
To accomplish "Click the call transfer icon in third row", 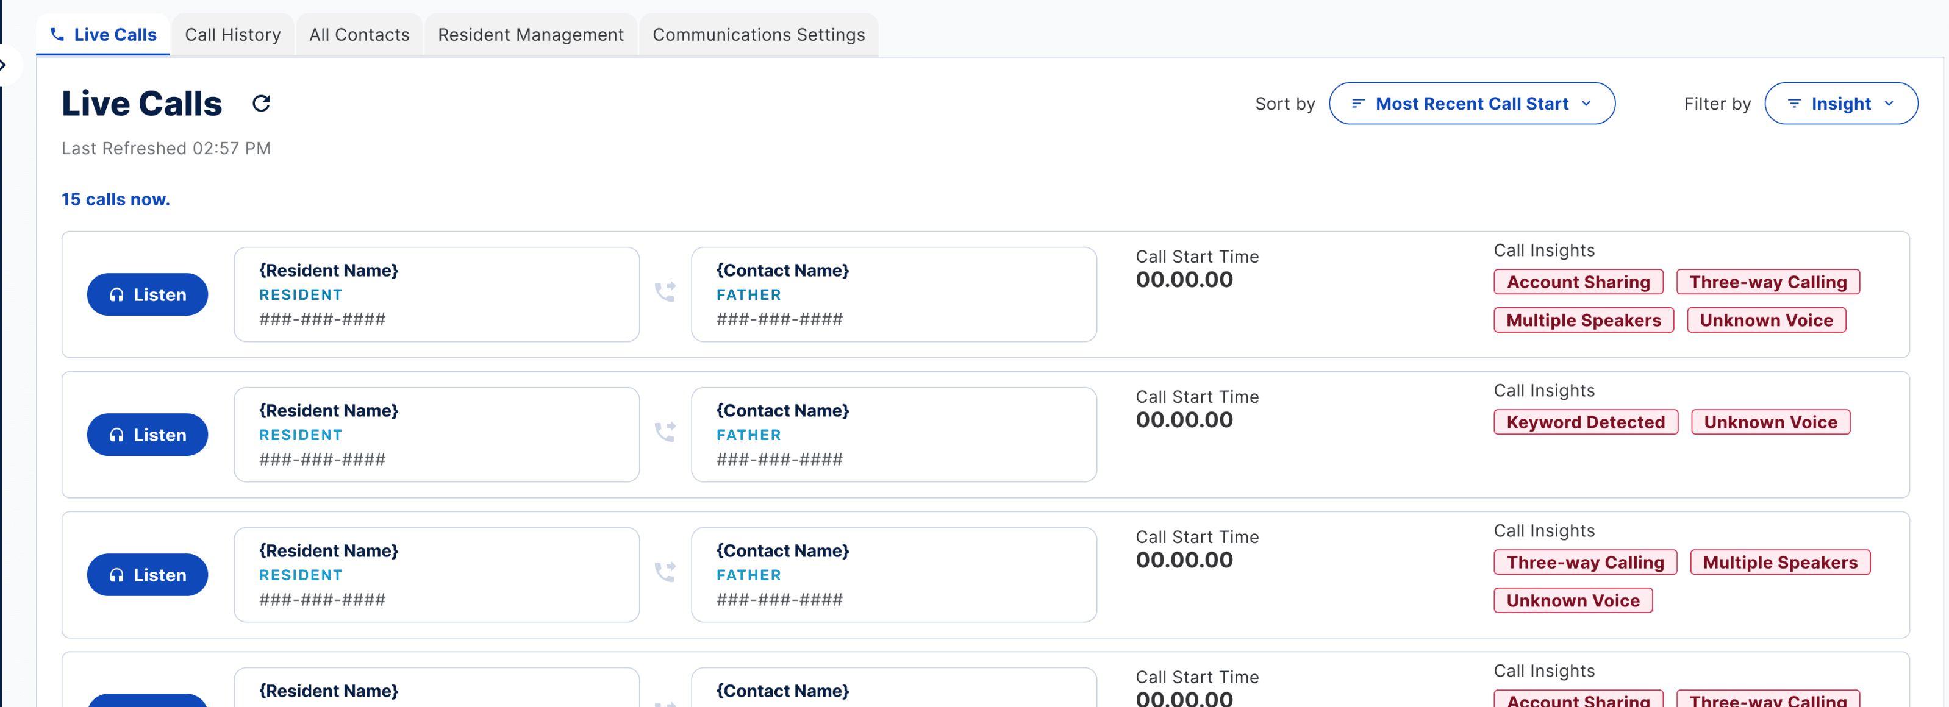I will pos(665,572).
